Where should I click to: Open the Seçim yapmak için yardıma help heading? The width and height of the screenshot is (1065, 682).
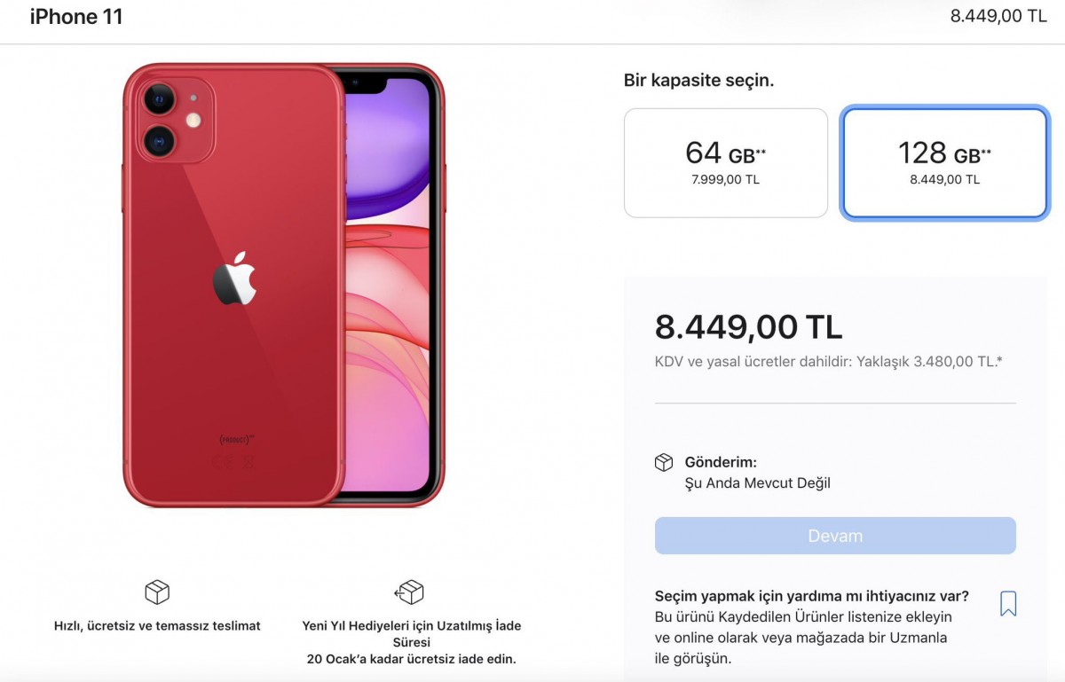pos(812,596)
